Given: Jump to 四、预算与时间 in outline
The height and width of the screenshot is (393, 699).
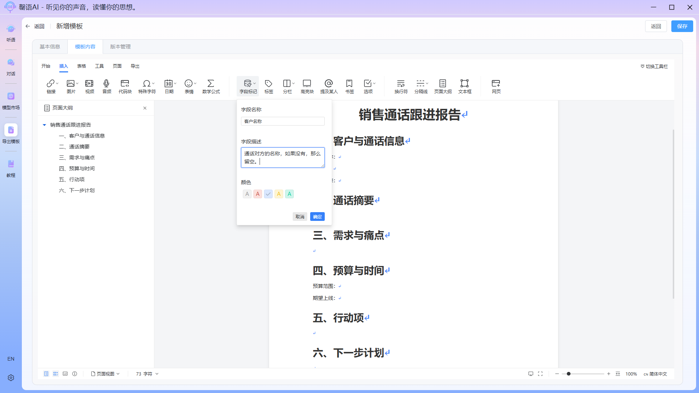Looking at the screenshot, I should point(77,168).
